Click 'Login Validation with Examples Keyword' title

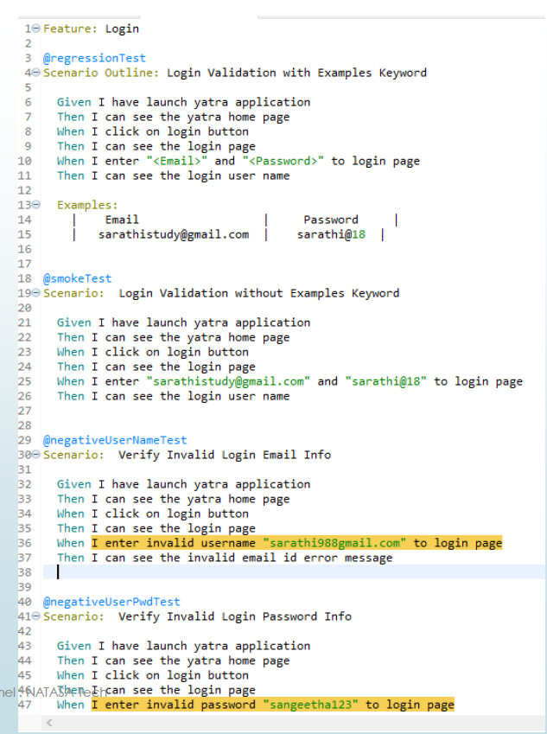[296, 73]
